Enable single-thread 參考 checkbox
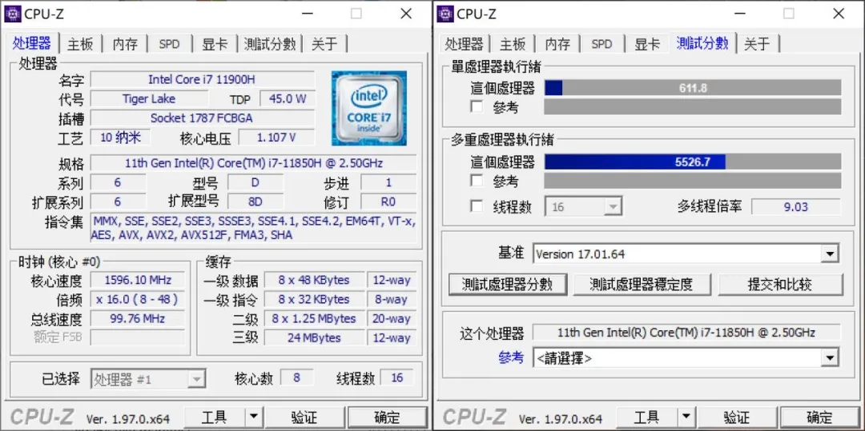The image size is (865, 431). pyautogui.click(x=476, y=106)
